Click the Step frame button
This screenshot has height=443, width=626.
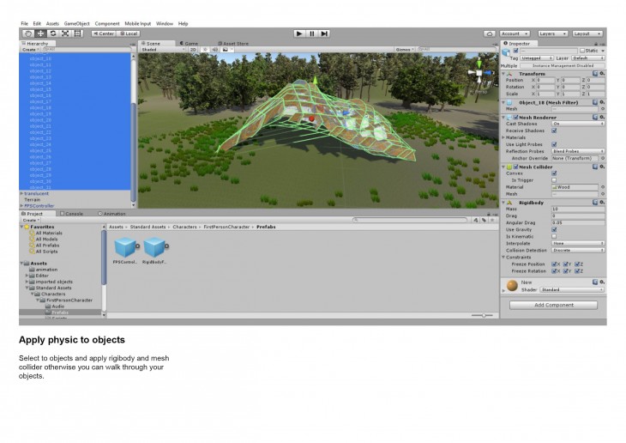coord(324,33)
